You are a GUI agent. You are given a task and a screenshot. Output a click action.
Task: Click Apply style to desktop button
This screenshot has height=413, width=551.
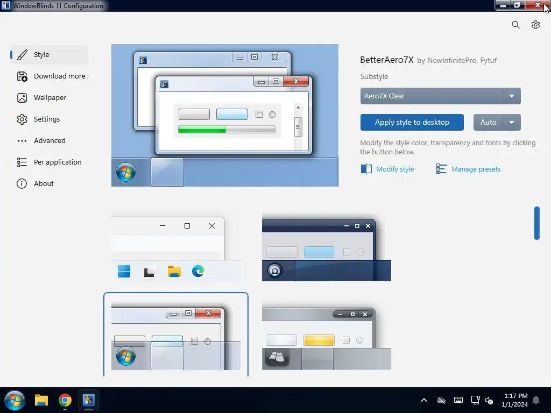coord(412,122)
